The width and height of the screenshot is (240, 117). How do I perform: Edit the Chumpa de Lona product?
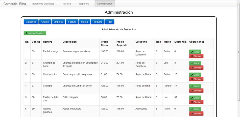[x=195, y=63]
